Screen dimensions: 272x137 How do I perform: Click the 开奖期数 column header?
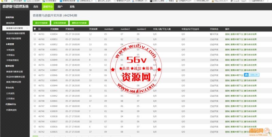pyautogui.click(x=54, y=29)
